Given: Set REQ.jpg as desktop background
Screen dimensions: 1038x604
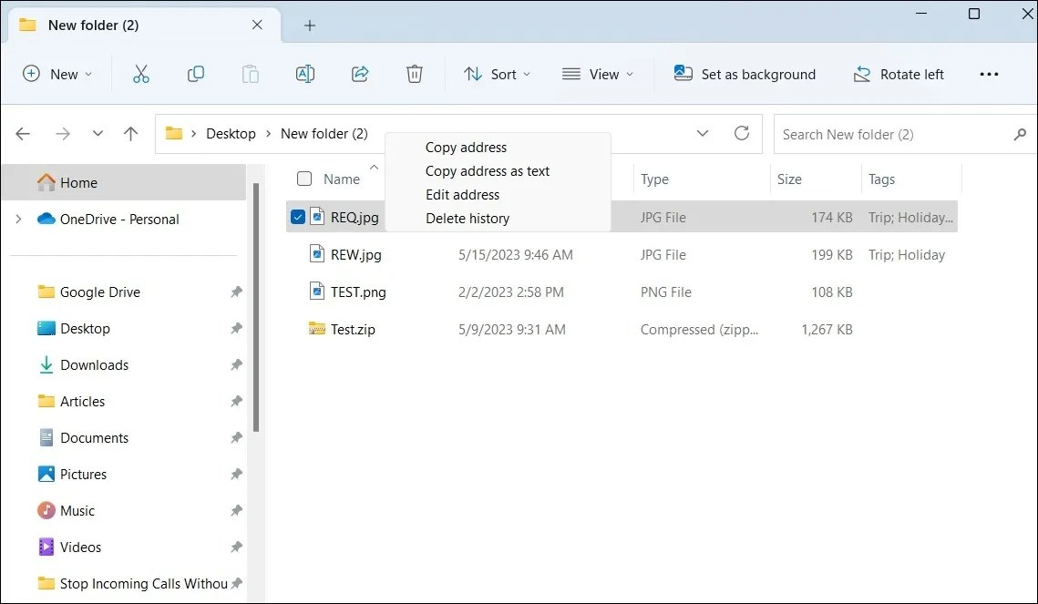Looking at the screenshot, I should (745, 74).
